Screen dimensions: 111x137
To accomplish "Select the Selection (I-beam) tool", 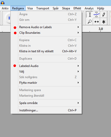I will [90, 15].
